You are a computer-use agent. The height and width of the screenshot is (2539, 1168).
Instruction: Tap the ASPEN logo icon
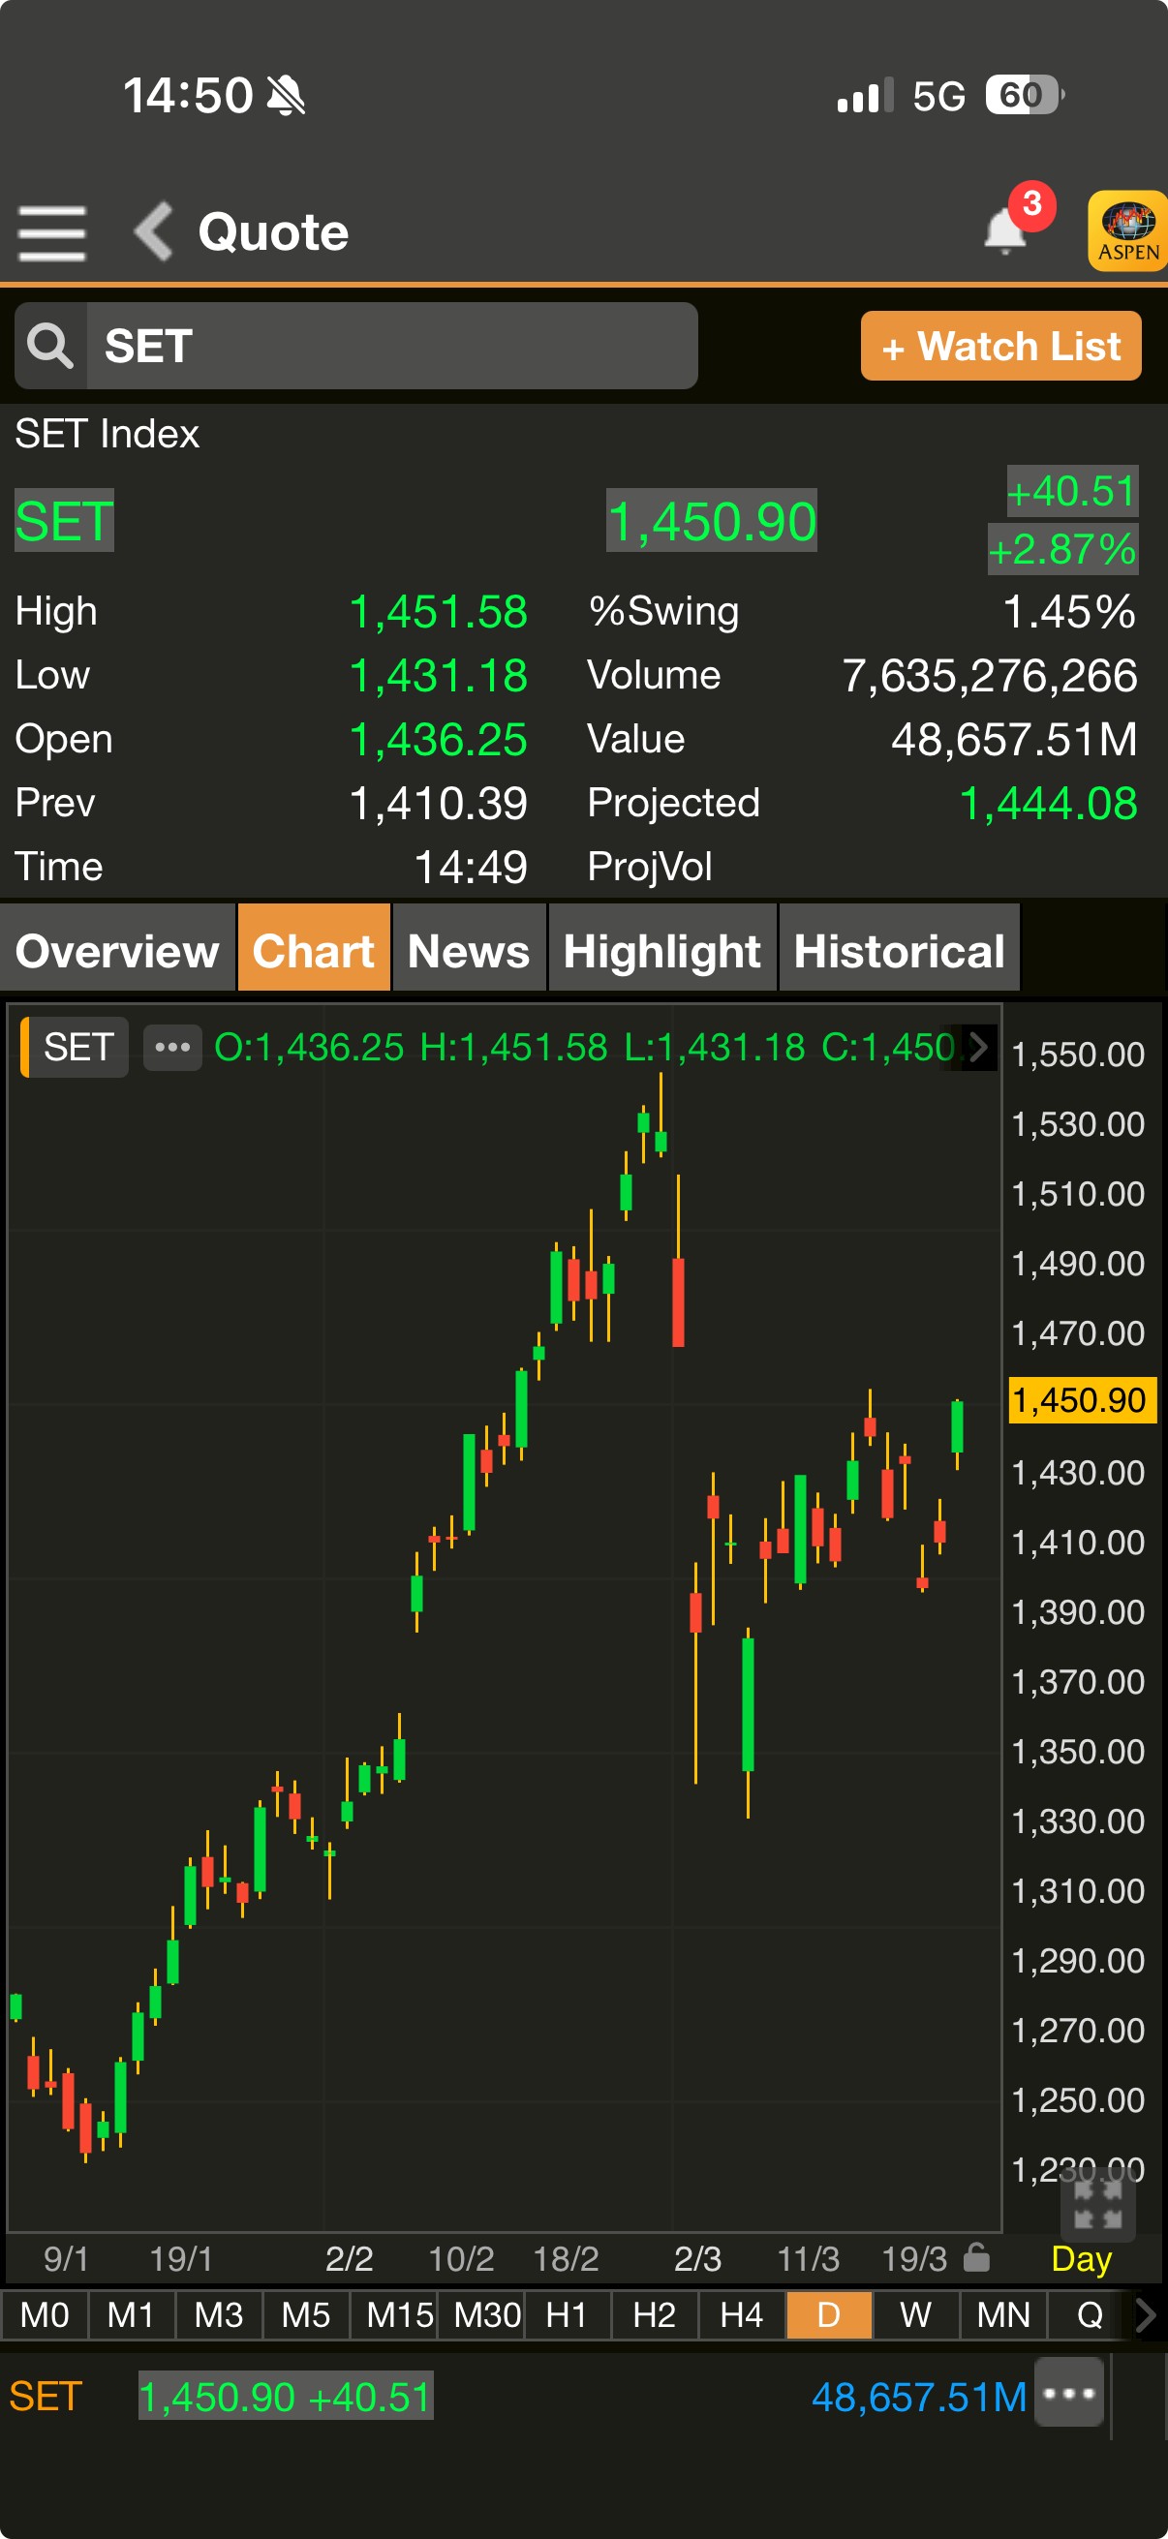(1128, 230)
